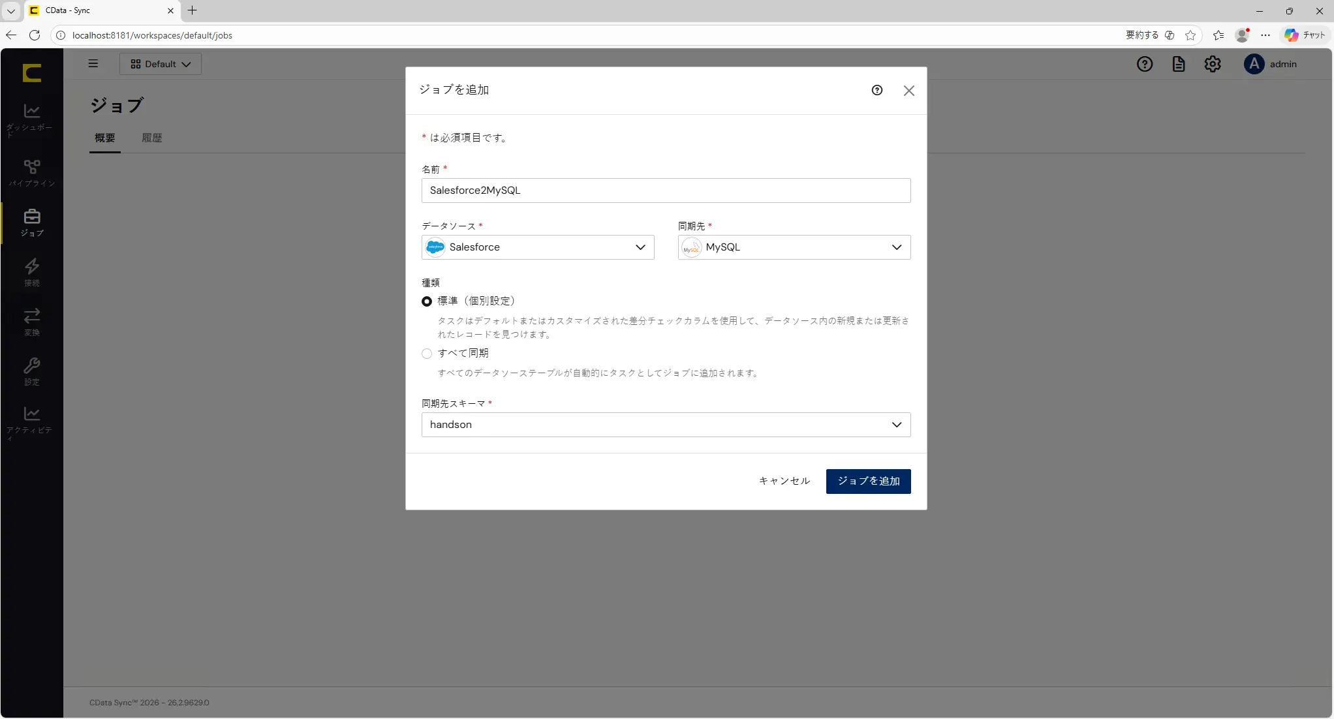Viewport: 1334px width, 719px height.
Task: Close the ジョブを追加 dialog with X
Action: (x=909, y=91)
